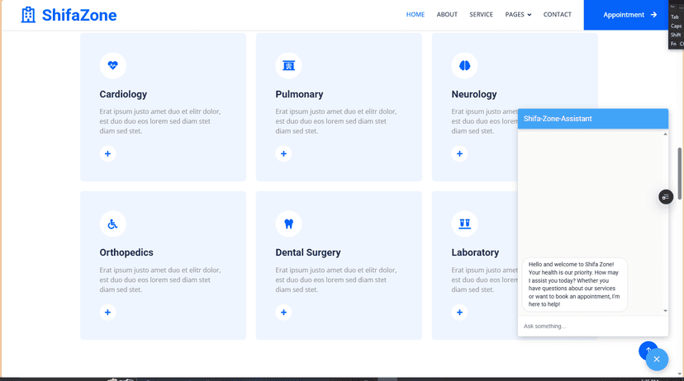Open Cardiology details with plus button
This screenshot has width=684, height=381.
tap(107, 153)
